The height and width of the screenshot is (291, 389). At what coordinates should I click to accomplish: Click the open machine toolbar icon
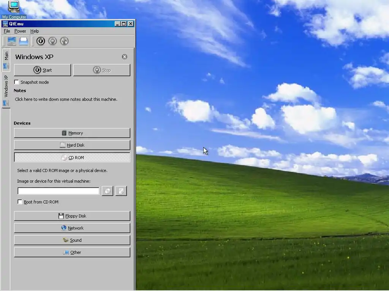[24, 41]
